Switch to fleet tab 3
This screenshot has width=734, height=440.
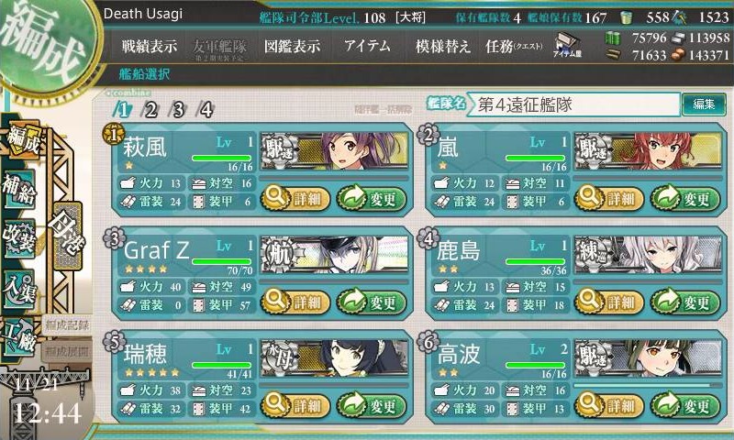(178, 110)
